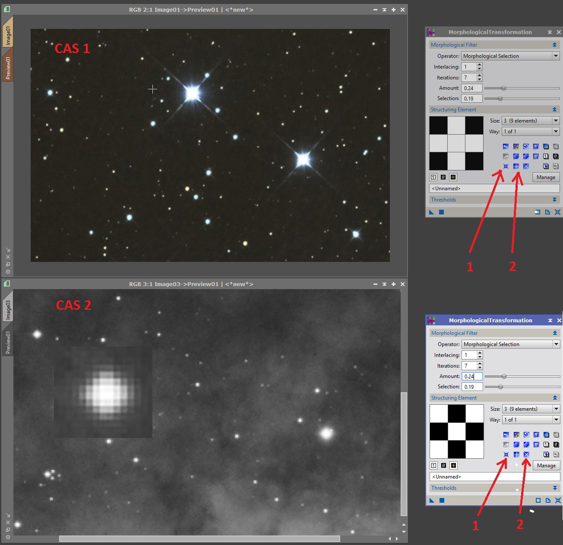Select orthogonal plus structure icon in upper panel
Screen dimensions: 563x545
[x=516, y=166]
